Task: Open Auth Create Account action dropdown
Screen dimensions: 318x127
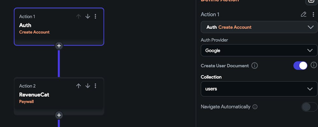Action: coord(259,27)
